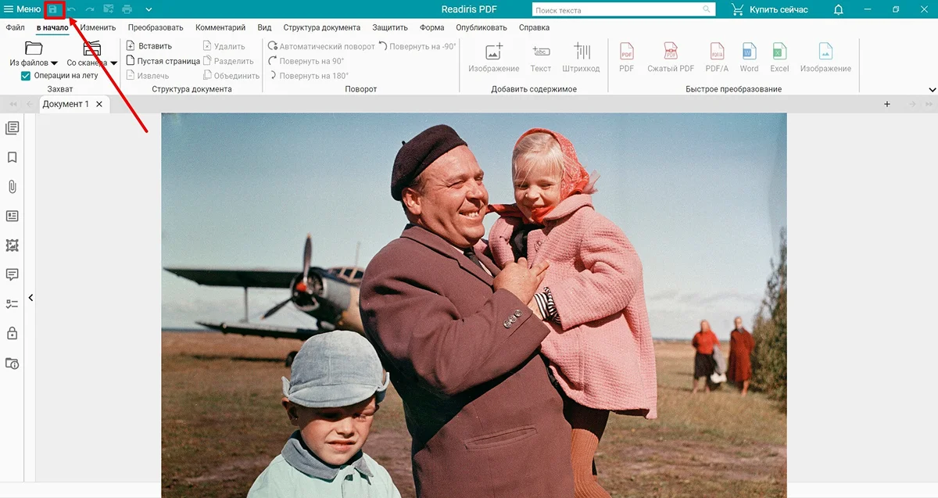Convert document to Excel format
The height and width of the screenshot is (498, 938).
point(779,59)
